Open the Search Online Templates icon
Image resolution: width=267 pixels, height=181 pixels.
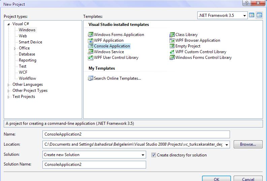click(x=91, y=78)
